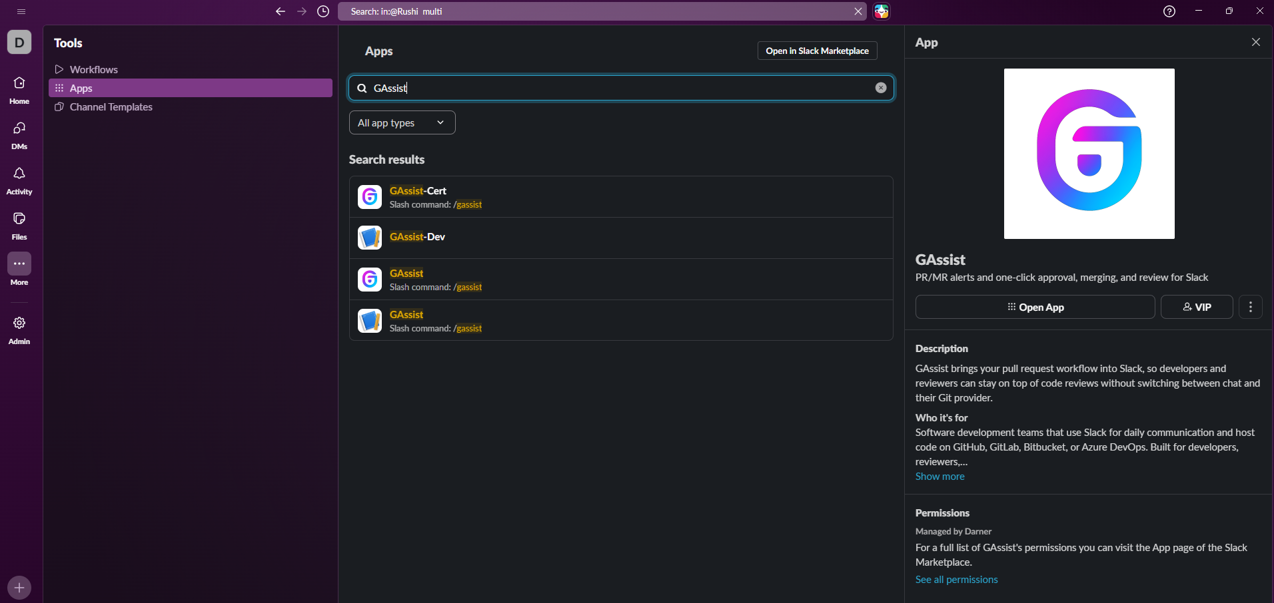Click the VIP button
Image resolution: width=1274 pixels, height=603 pixels.
[x=1197, y=307]
